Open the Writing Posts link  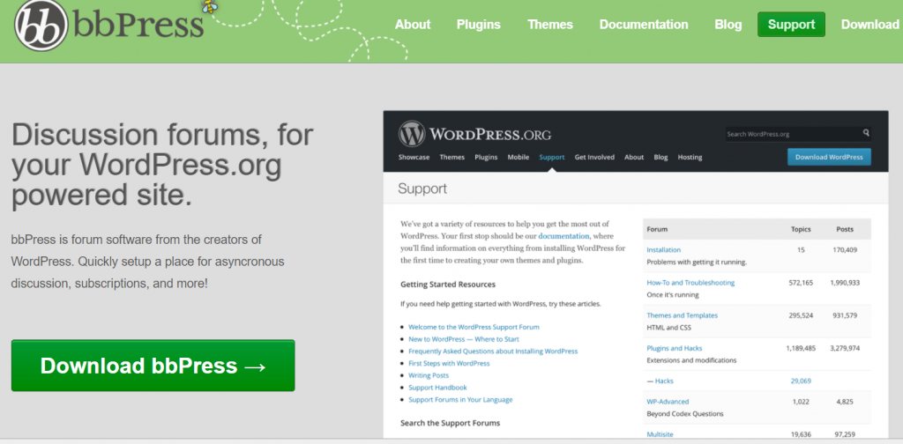click(x=429, y=375)
